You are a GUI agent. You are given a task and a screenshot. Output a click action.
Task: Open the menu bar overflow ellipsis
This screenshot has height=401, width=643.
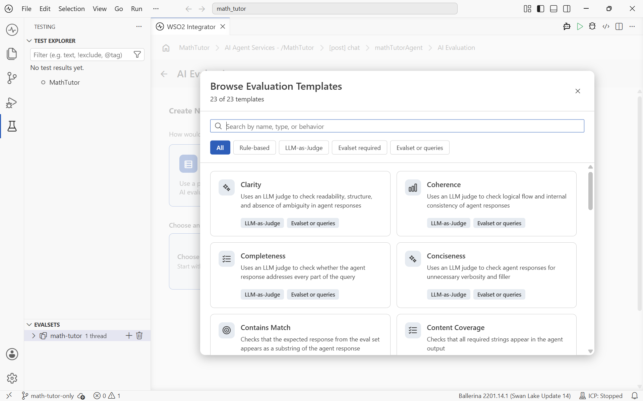pos(156,9)
